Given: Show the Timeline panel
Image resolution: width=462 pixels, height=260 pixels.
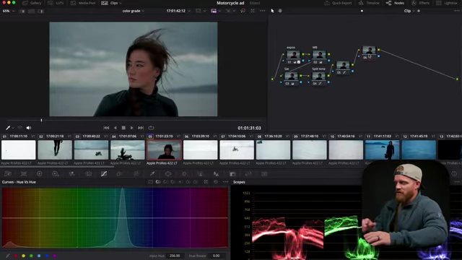Looking at the screenshot, I should click(369, 3).
